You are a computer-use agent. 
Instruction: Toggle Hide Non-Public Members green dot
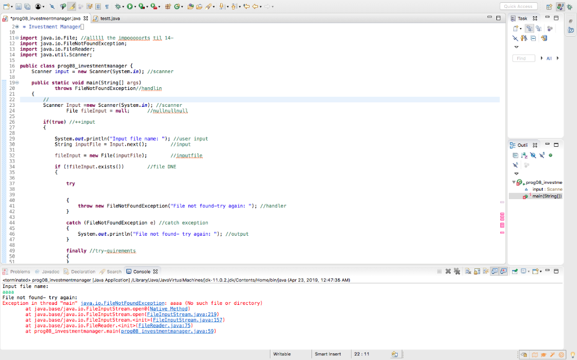pyautogui.click(x=551, y=155)
